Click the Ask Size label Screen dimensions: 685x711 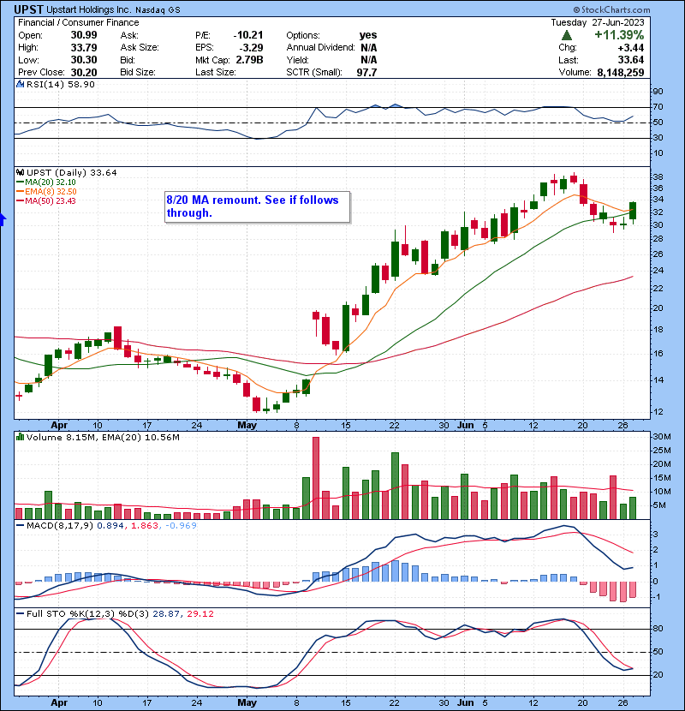[140, 47]
